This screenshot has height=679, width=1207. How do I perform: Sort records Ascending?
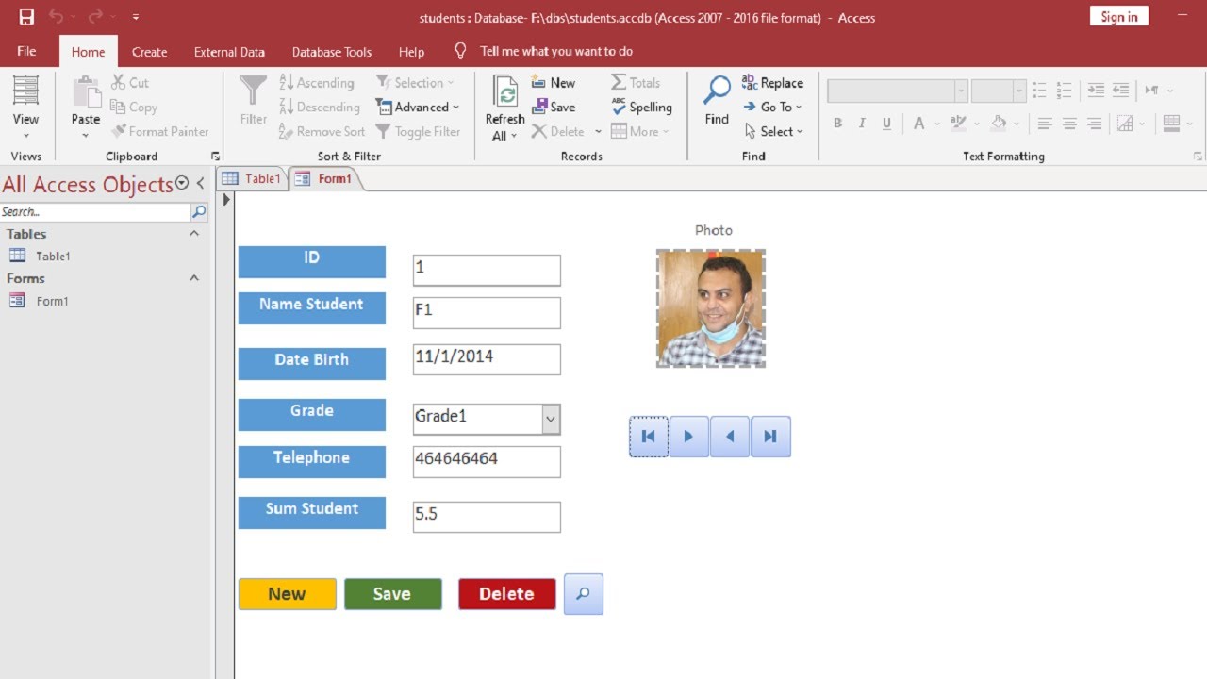[317, 83]
